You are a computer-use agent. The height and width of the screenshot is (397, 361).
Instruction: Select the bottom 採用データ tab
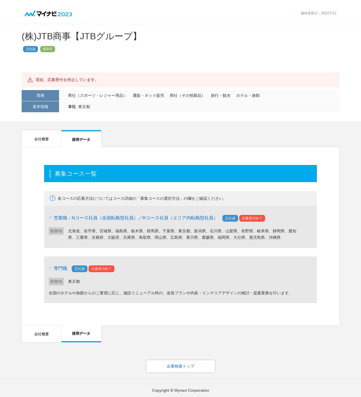coord(81,334)
